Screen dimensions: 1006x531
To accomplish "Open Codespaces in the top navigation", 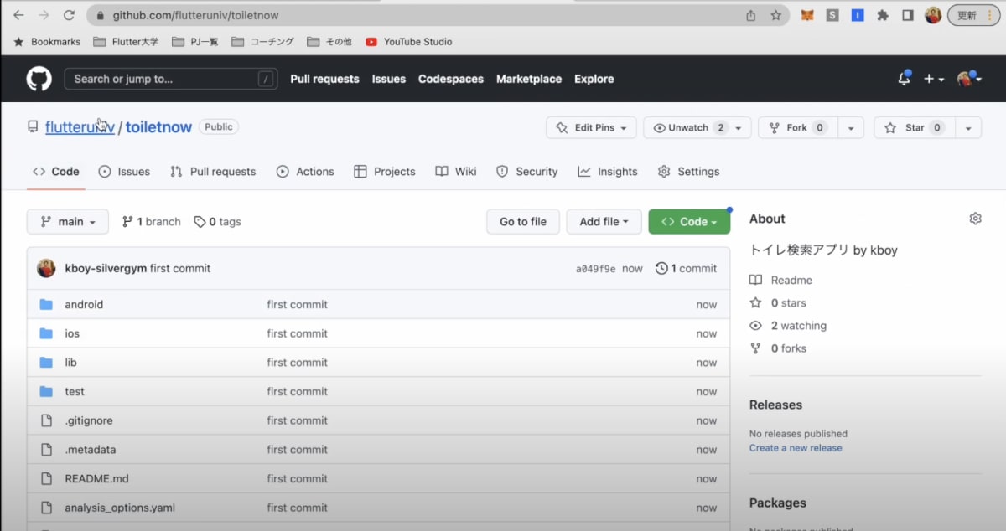I will (x=451, y=79).
